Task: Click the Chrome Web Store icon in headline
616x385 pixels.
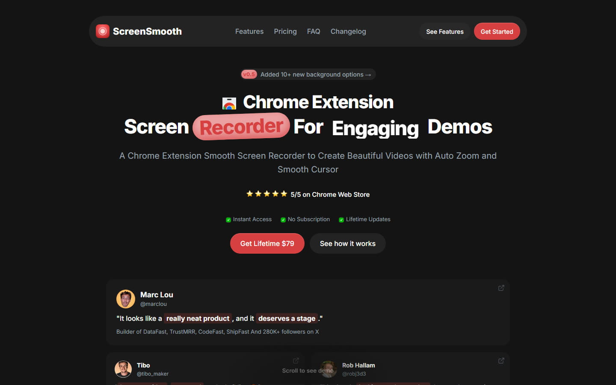Action: (x=229, y=104)
